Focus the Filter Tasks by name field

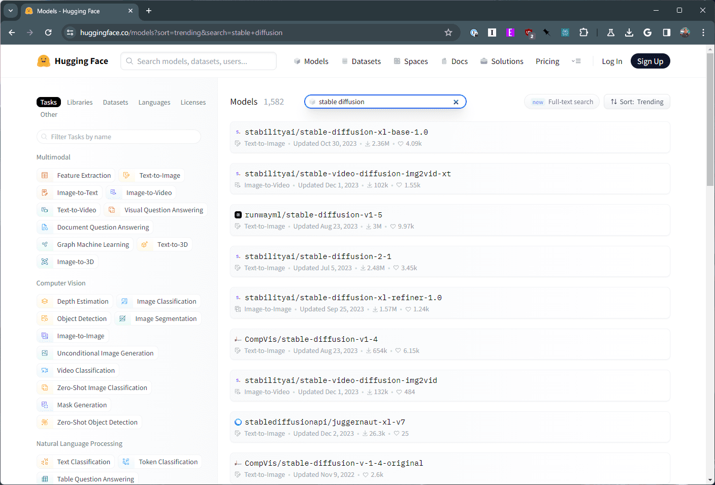pos(119,137)
